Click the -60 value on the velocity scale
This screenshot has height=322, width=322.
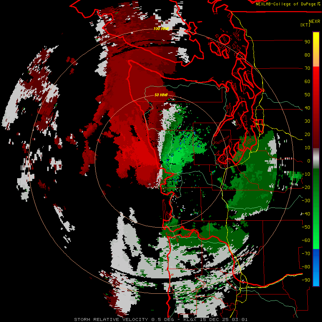pyautogui.click(x=306, y=240)
